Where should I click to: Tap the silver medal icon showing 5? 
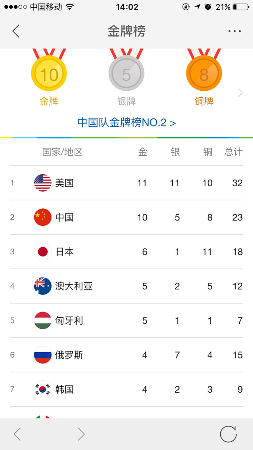pyautogui.click(x=126, y=73)
